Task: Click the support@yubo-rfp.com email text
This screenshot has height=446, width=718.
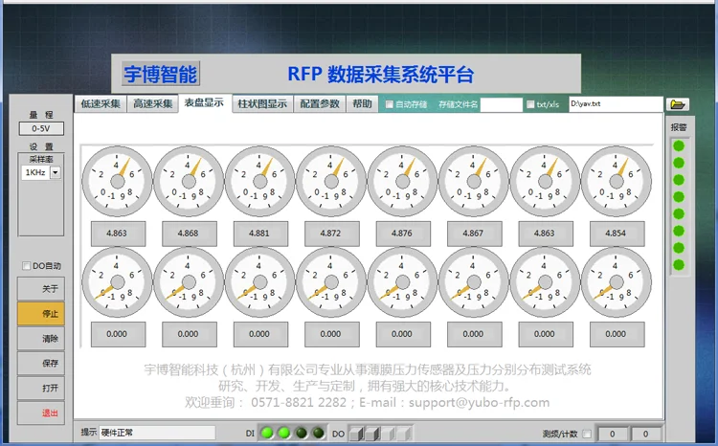Action: point(479,403)
